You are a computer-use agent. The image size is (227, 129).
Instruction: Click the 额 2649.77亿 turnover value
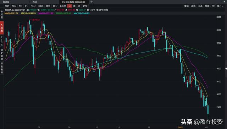pyautogui.click(x=103, y=10)
